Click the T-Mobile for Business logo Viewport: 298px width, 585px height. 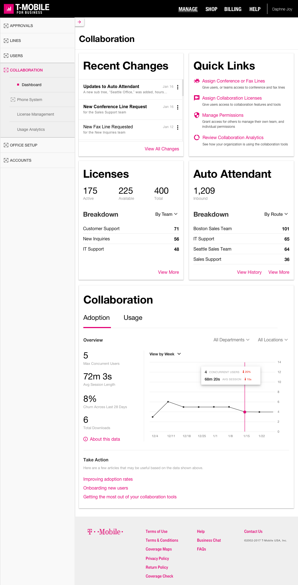pos(27,9)
